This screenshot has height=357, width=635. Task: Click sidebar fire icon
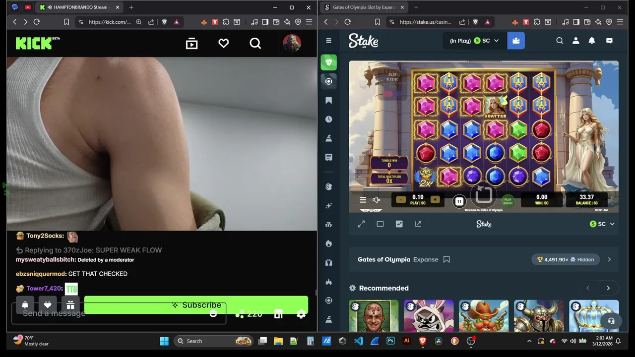point(328,243)
